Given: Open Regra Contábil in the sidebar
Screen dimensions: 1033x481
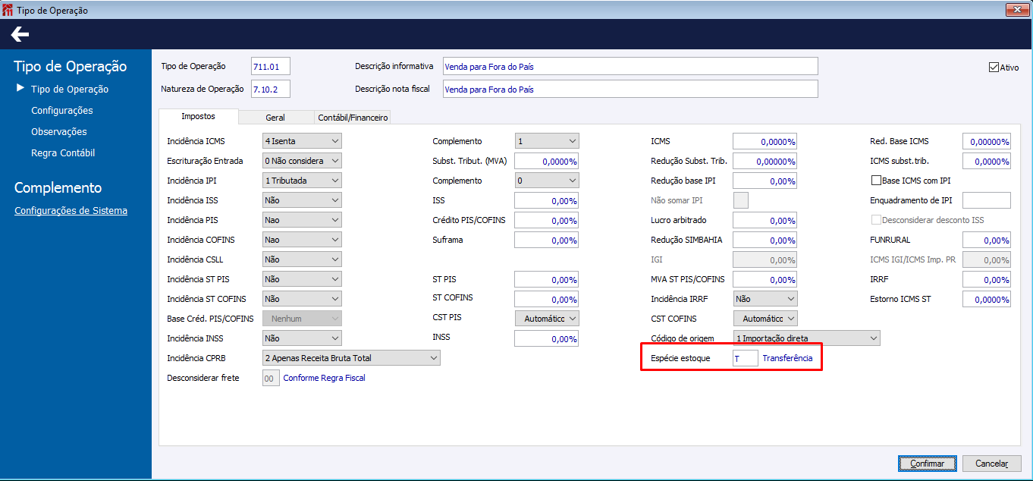Looking at the screenshot, I should point(63,153).
